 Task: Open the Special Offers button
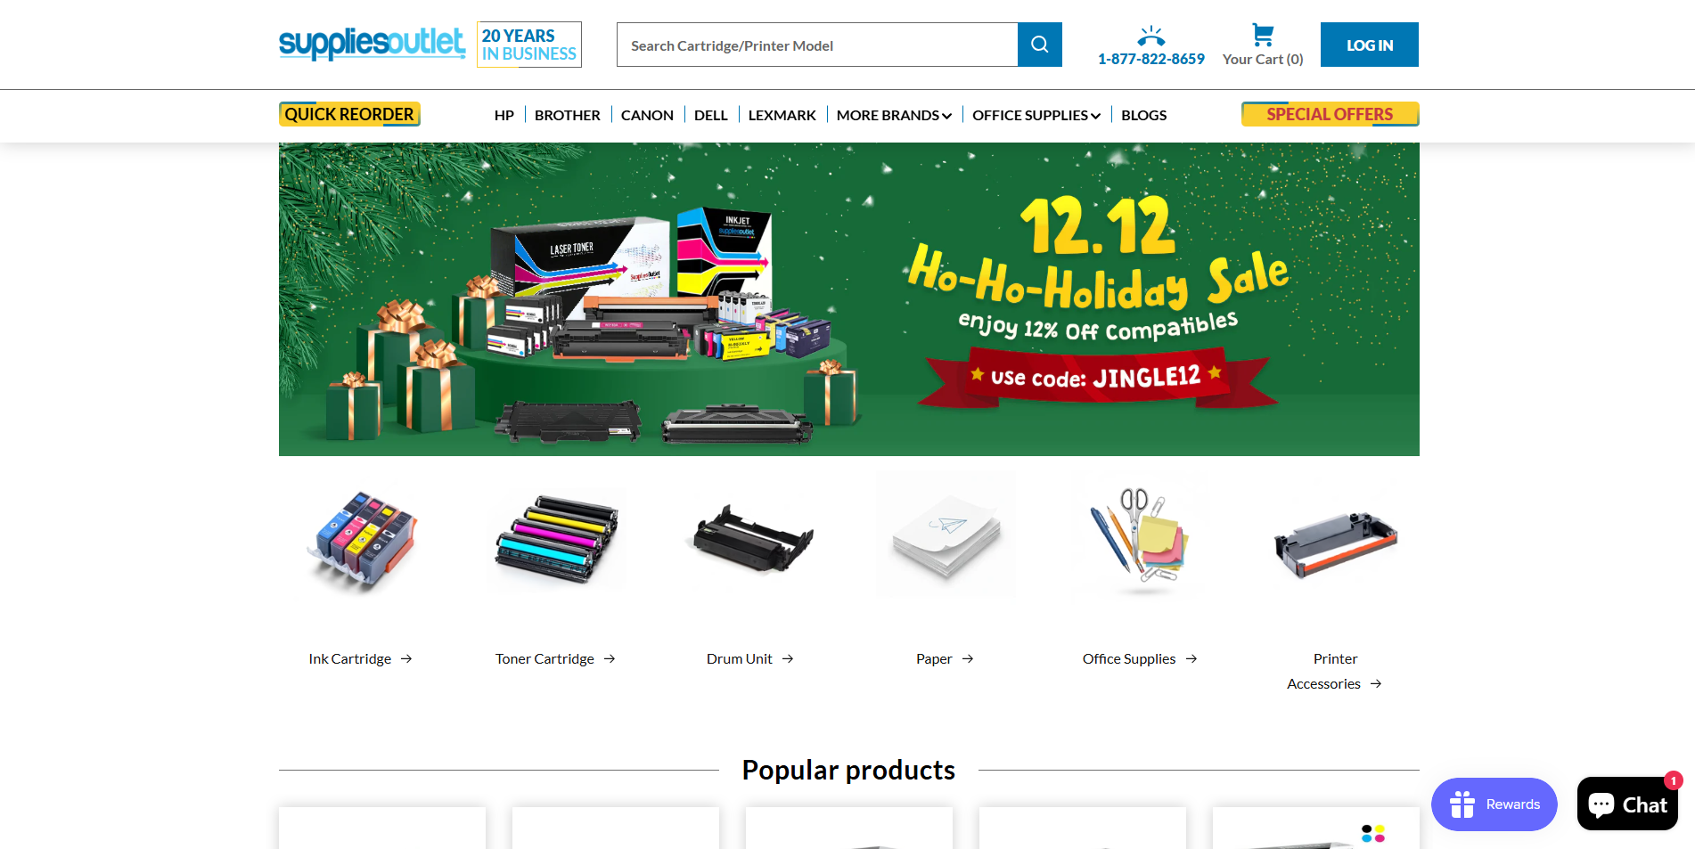coord(1330,114)
